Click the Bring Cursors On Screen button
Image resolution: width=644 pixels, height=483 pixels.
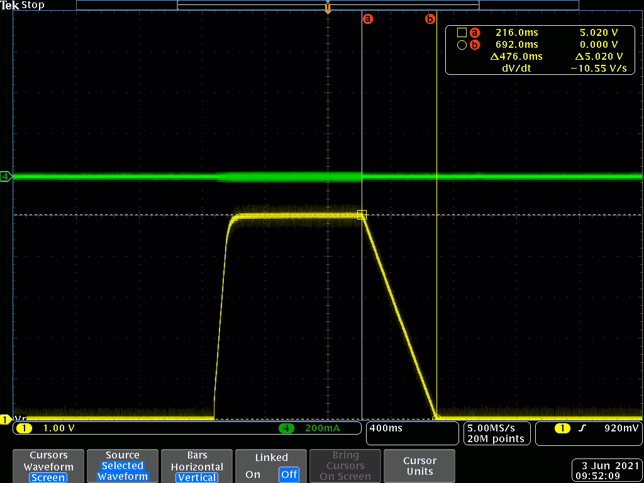(x=345, y=466)
